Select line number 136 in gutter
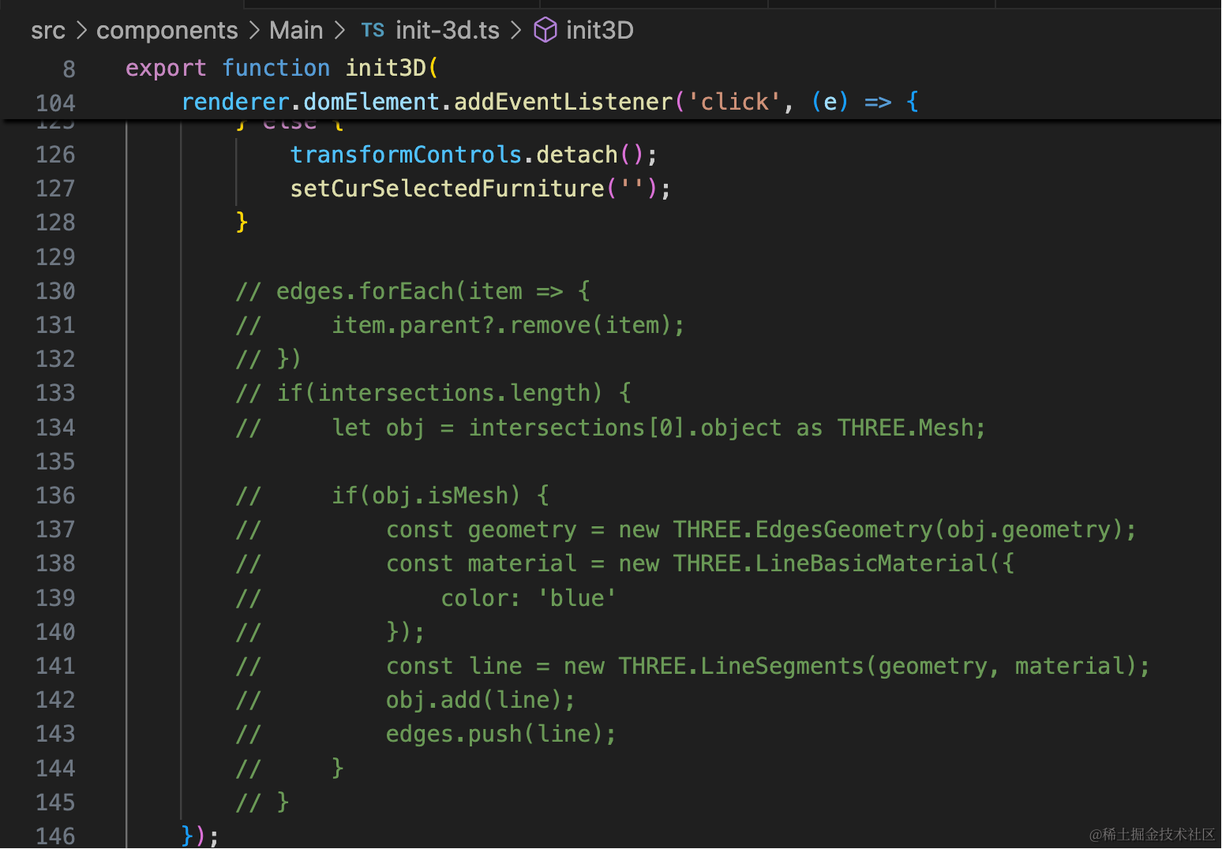1222x849 pixels. [x=55, y=496]
